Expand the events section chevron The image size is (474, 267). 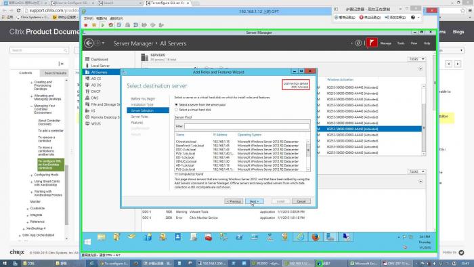coord(421,182)
